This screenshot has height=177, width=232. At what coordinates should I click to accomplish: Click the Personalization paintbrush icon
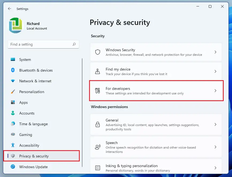pos(13,92)
